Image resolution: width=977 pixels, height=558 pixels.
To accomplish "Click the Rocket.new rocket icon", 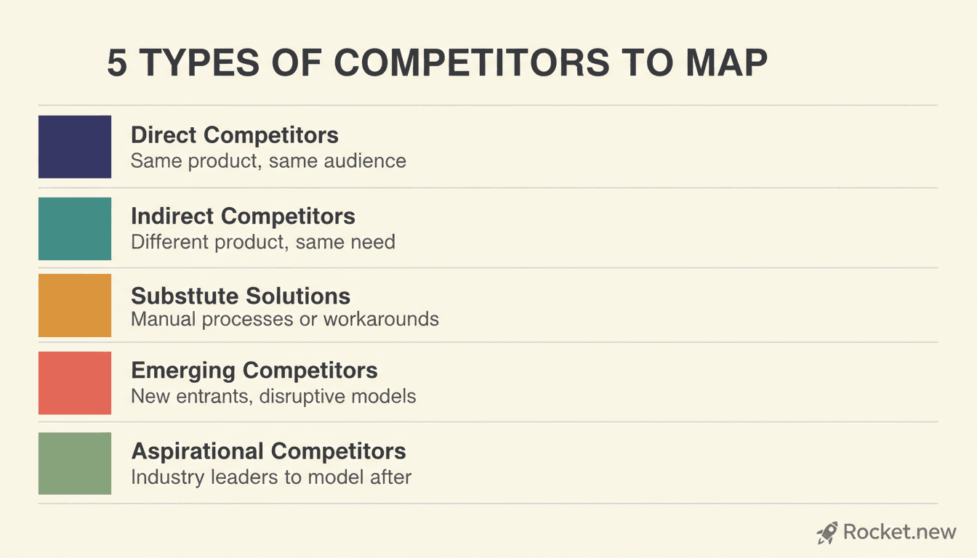I will pos(827,533).
